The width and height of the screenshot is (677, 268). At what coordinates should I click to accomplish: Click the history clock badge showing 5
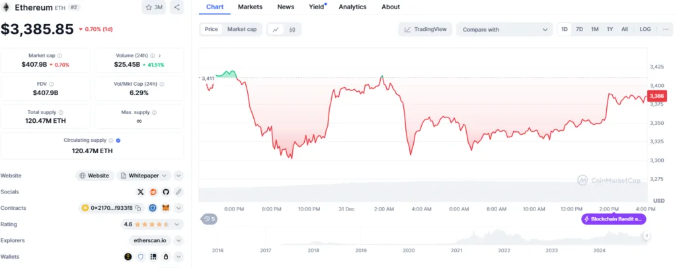point(210,219)
